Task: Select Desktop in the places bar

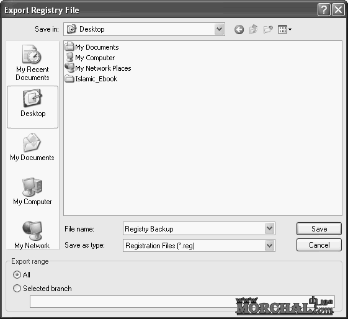Action: pos(33,107)
